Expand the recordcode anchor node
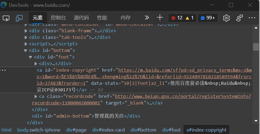 click(36, 97)
